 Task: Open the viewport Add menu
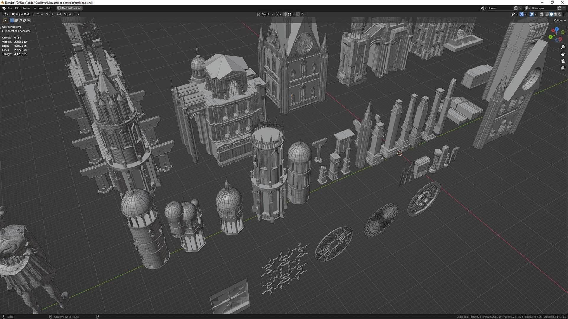59,14
